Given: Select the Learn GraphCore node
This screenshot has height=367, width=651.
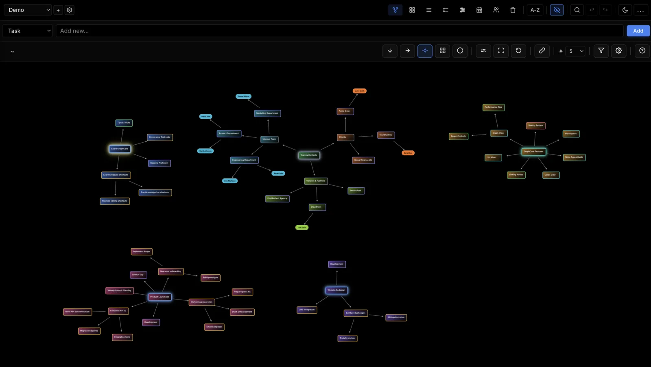Looking at the screenshot, I should (x=120, y=149).
